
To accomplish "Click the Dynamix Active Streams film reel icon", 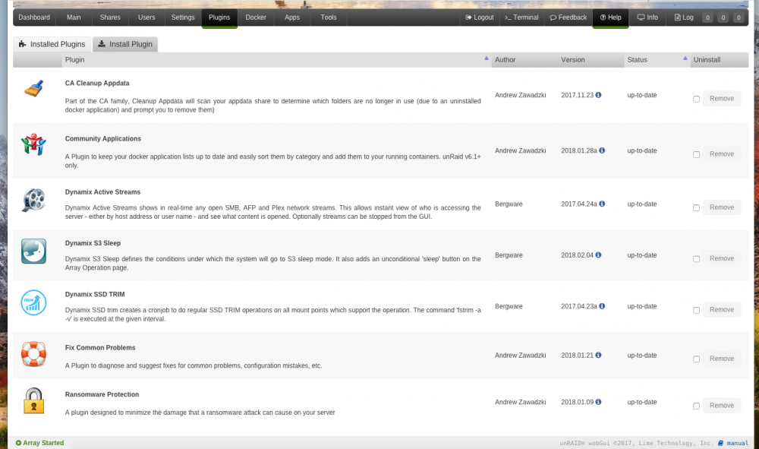I will point(33,200).
